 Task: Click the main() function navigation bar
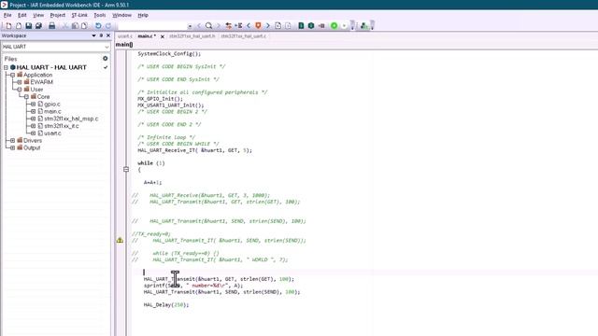click(x=124, y=45)
